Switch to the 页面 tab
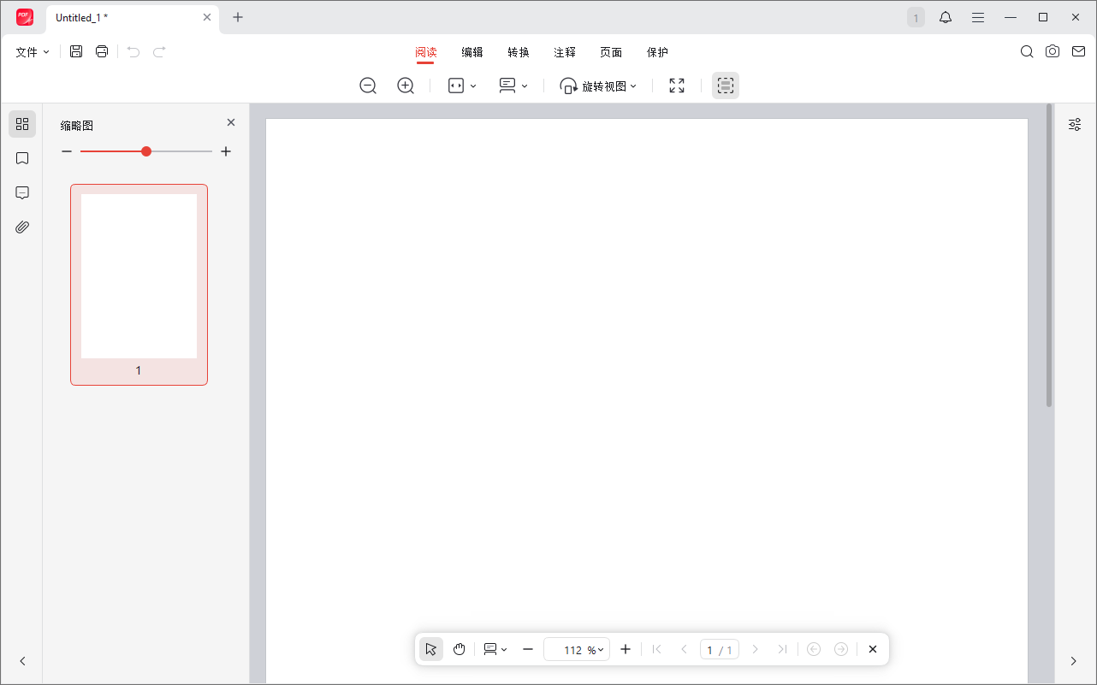 611,52
